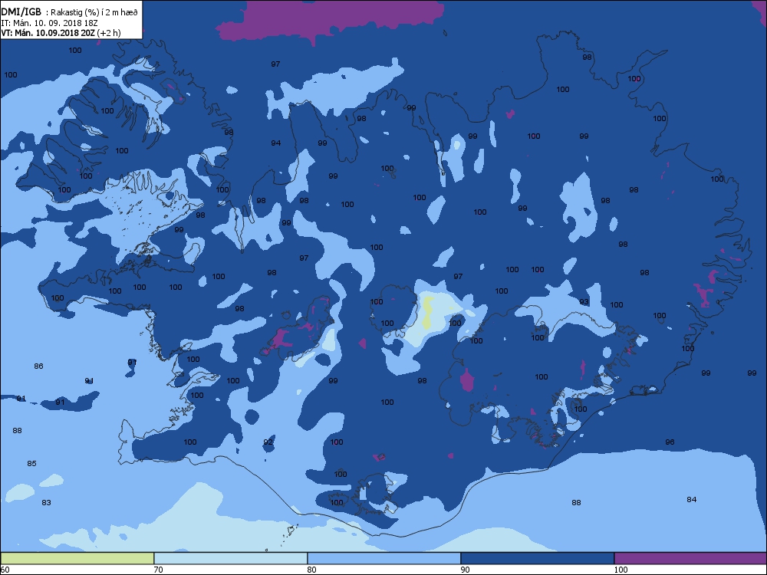
Task: Click the yellow-green 60–70 legend swatch
Action: click(x=77, y=558)
